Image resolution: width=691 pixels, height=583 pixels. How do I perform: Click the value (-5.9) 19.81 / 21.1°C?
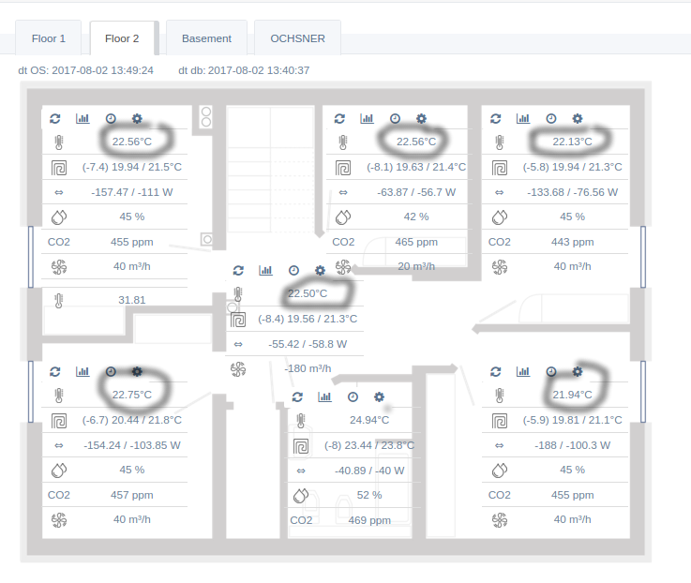point(572,420)
